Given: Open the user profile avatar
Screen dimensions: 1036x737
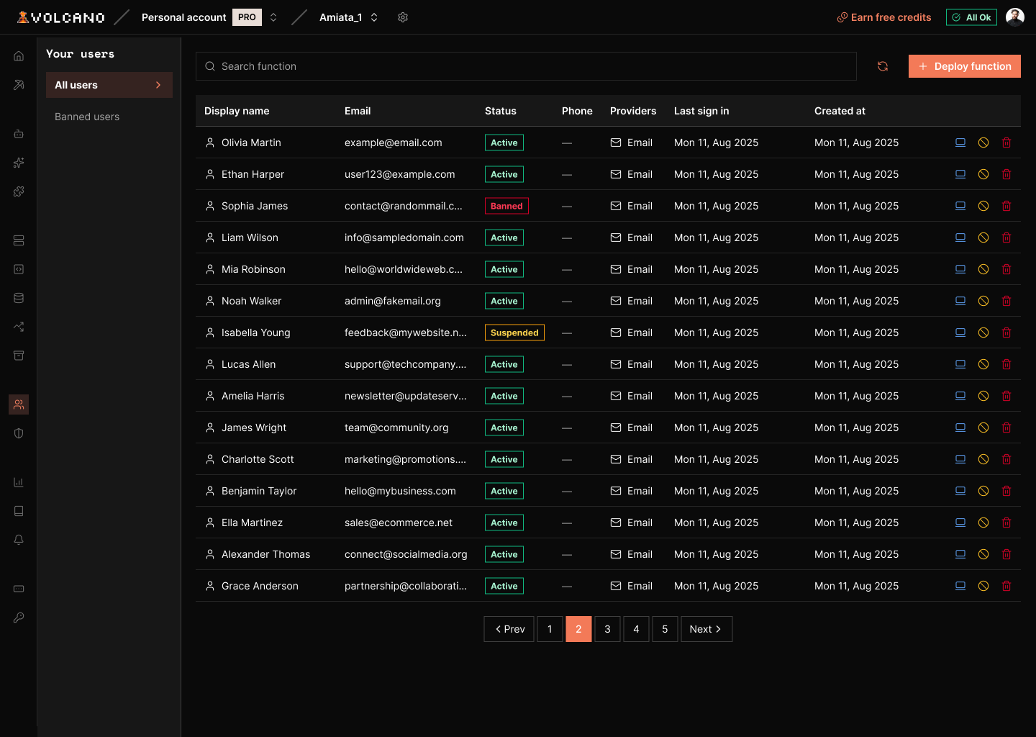Looking at the screenshot, I should coord(1015,17).
